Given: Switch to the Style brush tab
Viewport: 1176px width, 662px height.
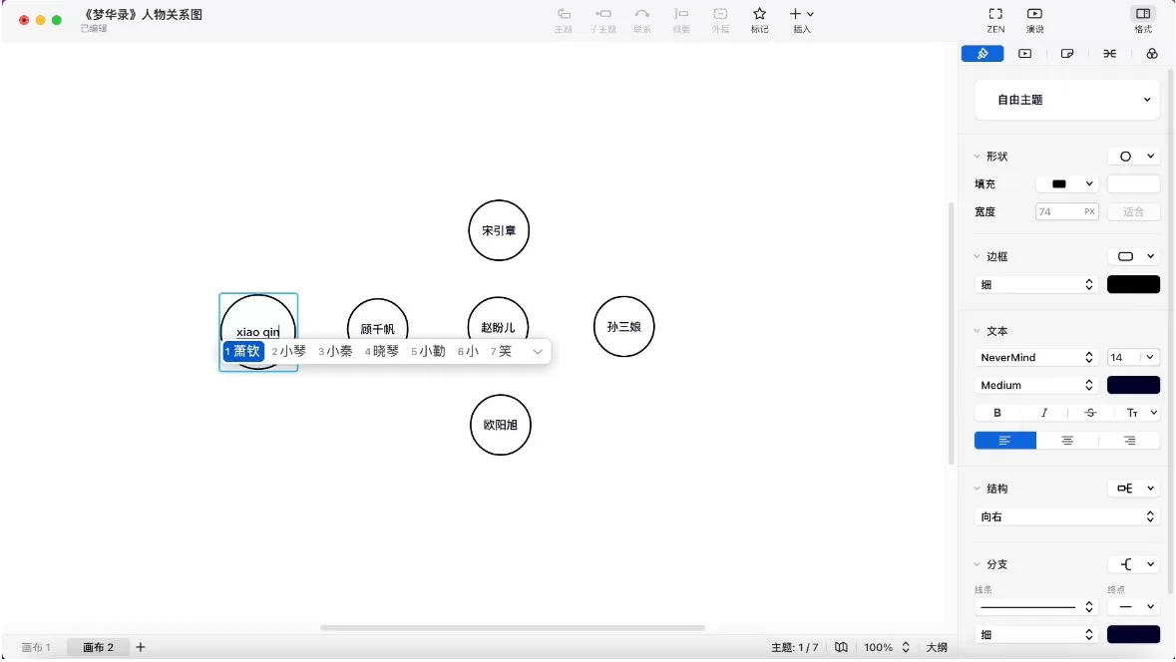Looking at the screenshot, I should click(982, 53).
